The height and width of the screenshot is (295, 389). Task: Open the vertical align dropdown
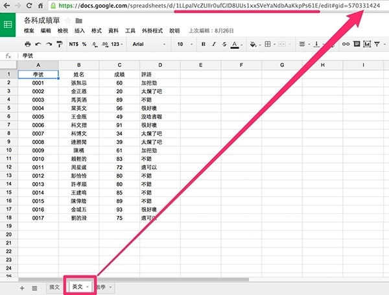point(319,44)
